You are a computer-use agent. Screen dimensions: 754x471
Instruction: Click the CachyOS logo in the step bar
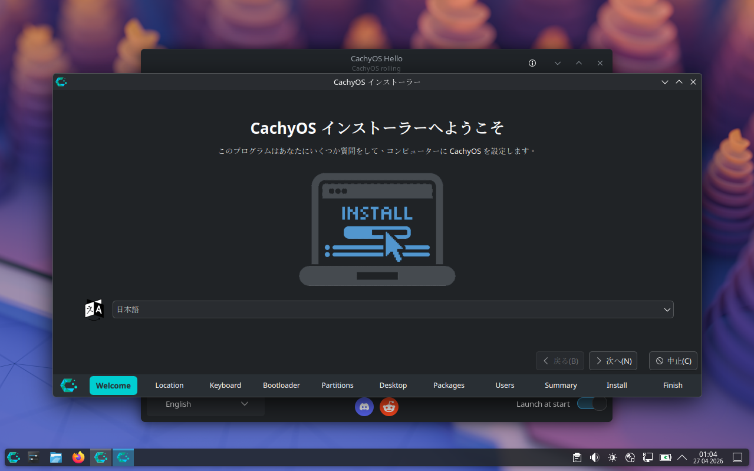coord(69,386)
